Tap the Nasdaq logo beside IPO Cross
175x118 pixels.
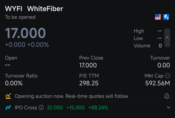(x=8, y=108)
